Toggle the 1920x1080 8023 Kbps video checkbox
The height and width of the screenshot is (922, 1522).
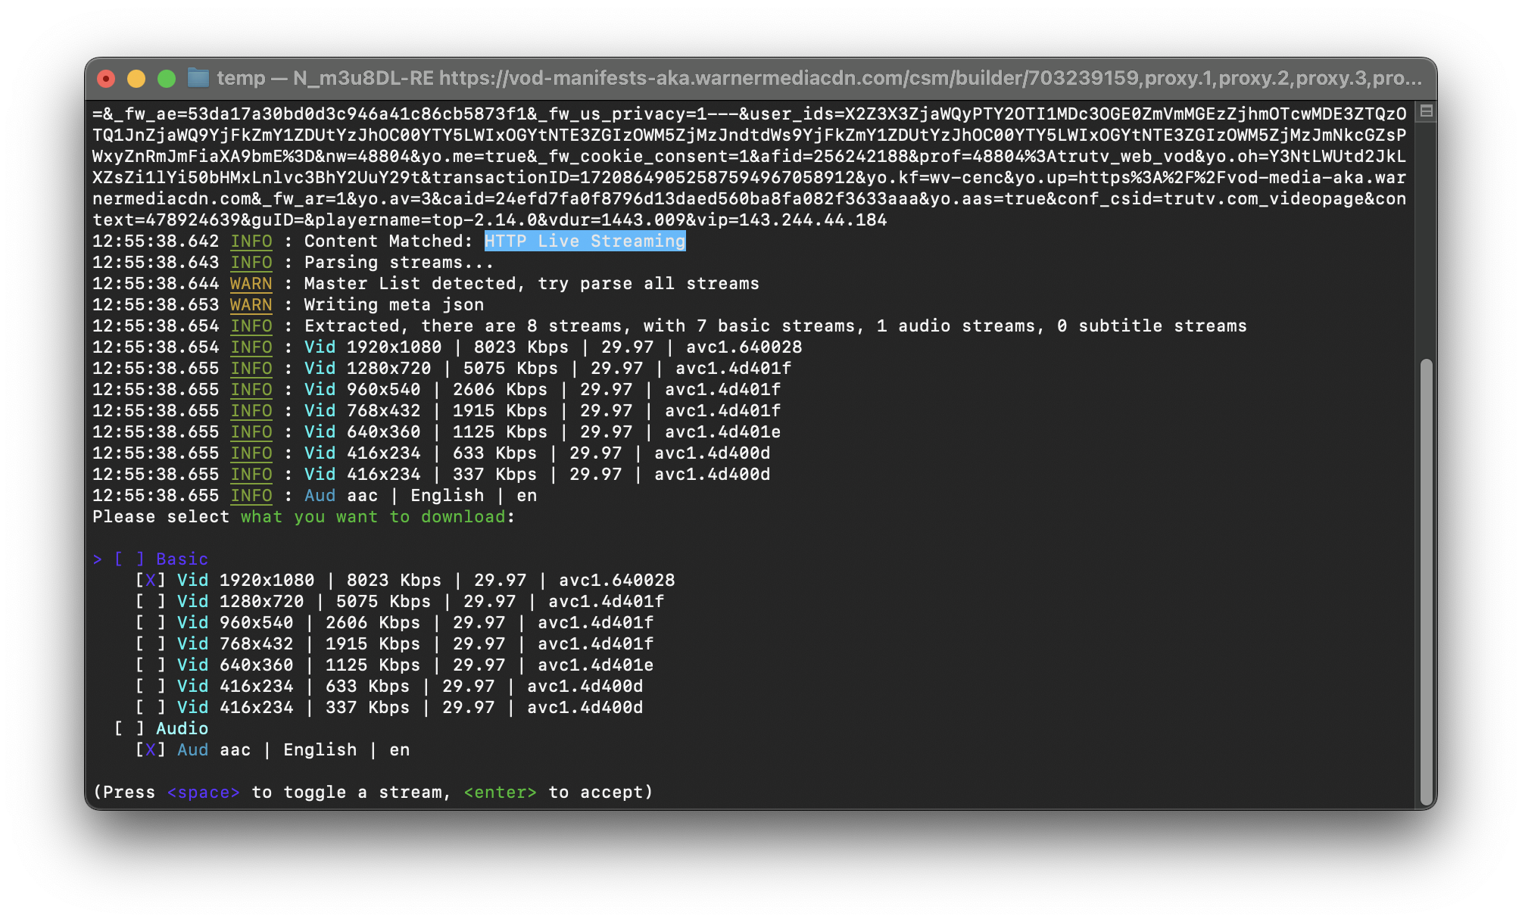pos(150,581)
